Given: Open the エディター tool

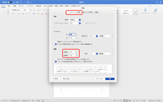Looking at the screenshot, I should 155,11.
